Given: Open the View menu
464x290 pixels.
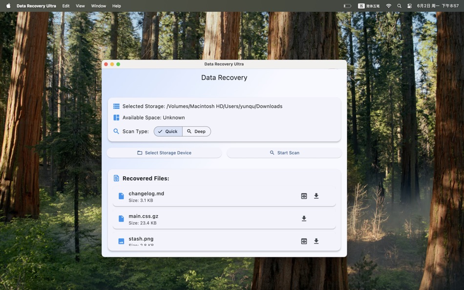Looking at the screenshot, I should coord(80,6).
